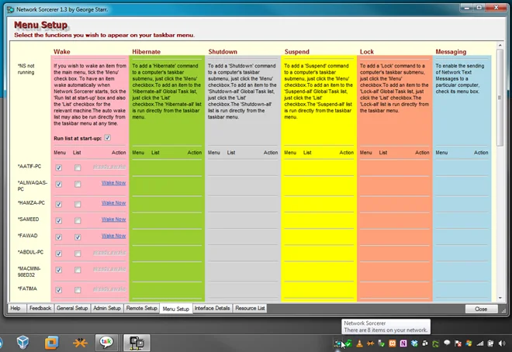Viewport: 512px width, 352px height.
Task: Open the Resource List tab
Action: point(250,309)
